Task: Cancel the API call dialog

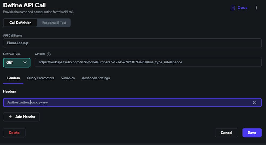Action: pos(226,133)
